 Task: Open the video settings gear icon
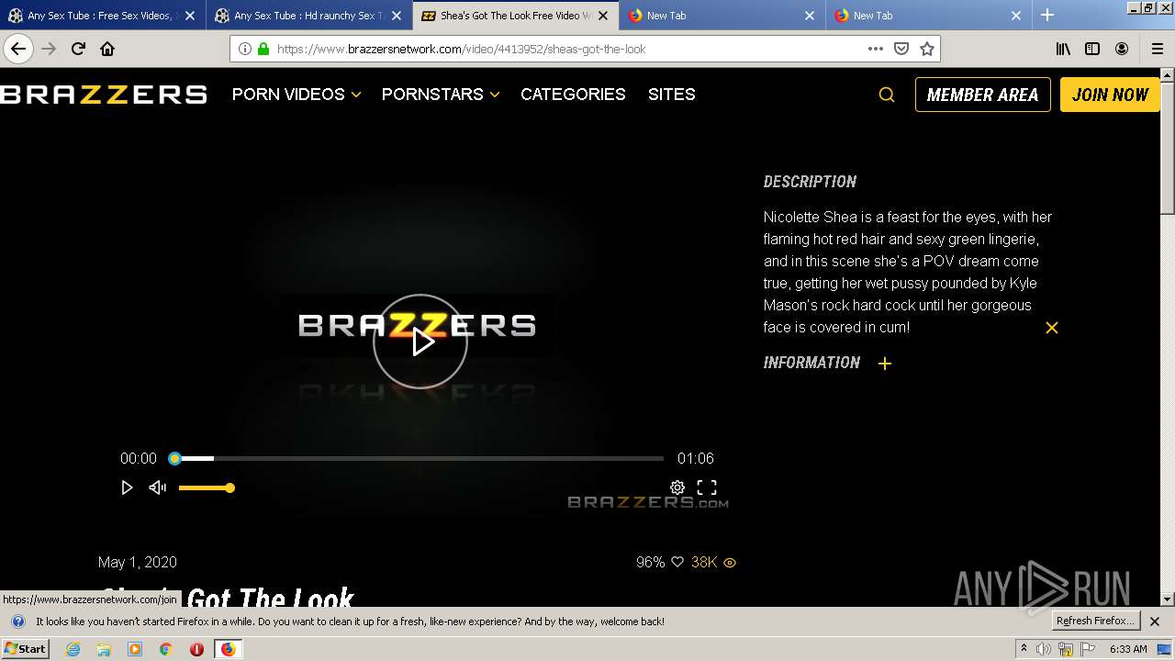point(677,487)
